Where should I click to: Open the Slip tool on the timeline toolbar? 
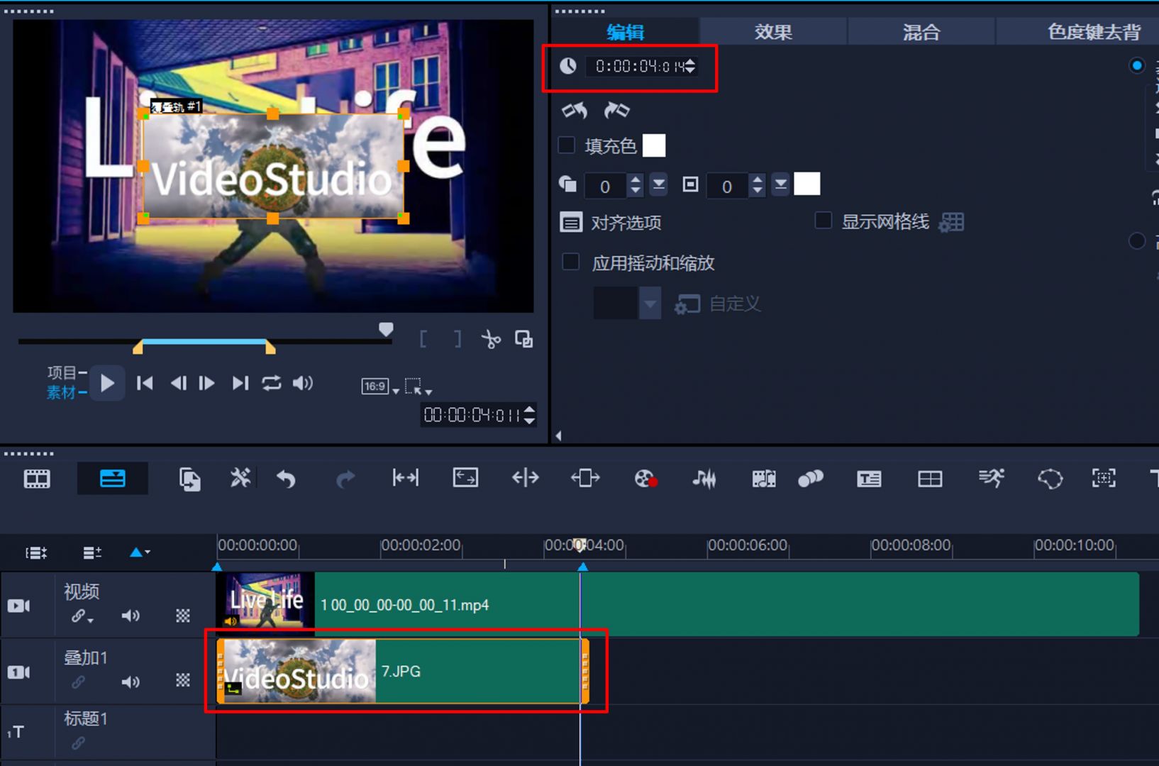click(x=465, y=479)
